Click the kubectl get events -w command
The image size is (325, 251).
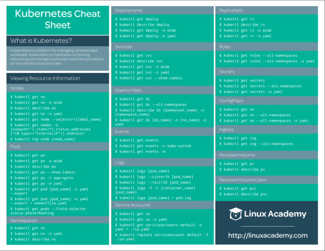coord(140,151)
